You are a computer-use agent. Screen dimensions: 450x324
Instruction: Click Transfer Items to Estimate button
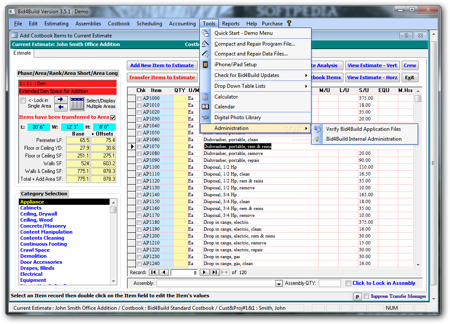162,77
